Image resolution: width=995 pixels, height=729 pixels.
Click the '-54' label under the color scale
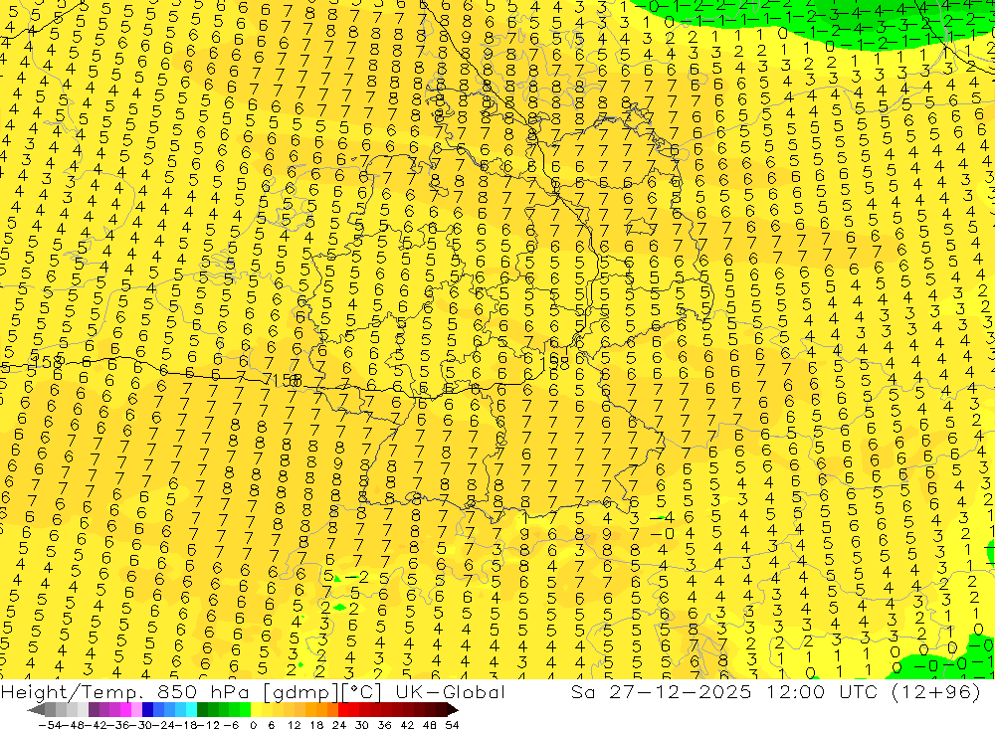click(50, 725)
